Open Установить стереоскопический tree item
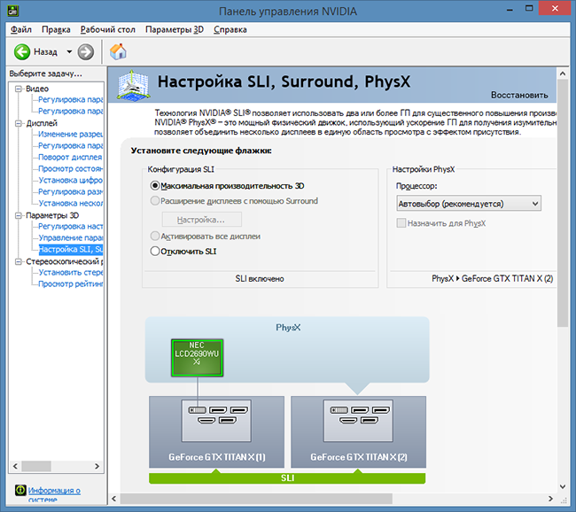The width and height of the screenshot is (576, 512). pyautogui.click(x=71, y=272)
